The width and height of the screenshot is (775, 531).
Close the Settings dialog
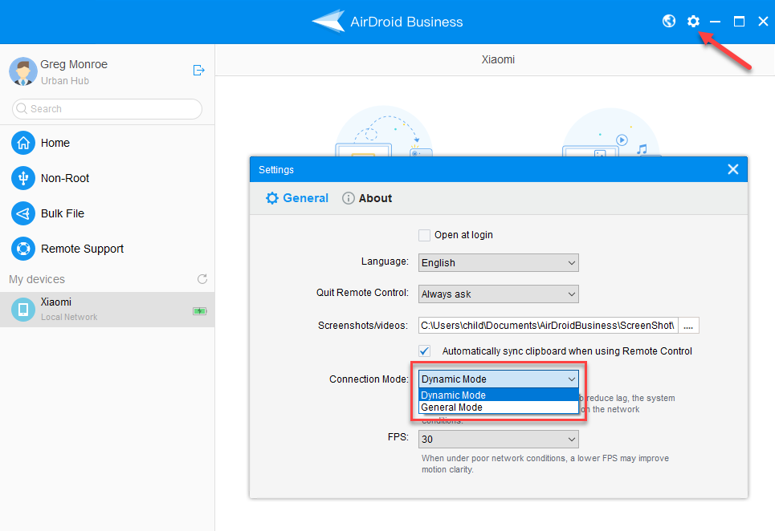(x=733, y=169)
